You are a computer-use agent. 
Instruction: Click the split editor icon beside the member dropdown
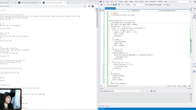[x=191, y=11]
